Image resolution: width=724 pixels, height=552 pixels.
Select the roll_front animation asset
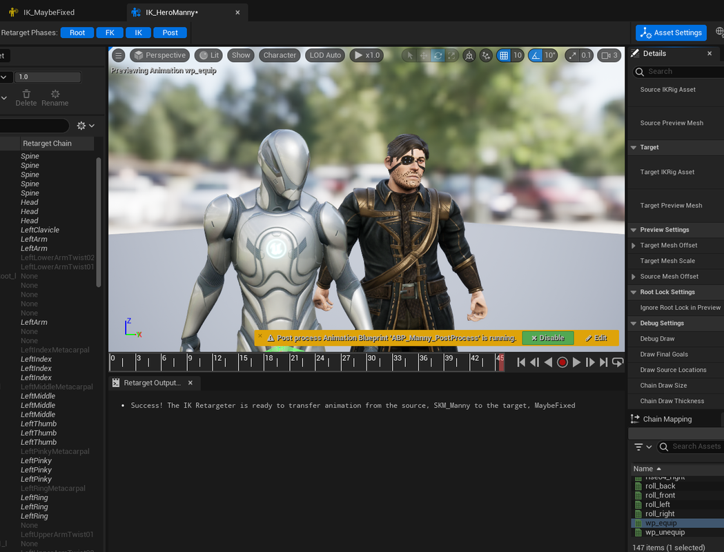point(661,495)
